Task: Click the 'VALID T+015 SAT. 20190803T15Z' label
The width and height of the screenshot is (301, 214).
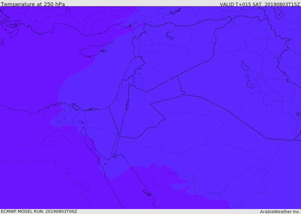Action: pos(260,4)
